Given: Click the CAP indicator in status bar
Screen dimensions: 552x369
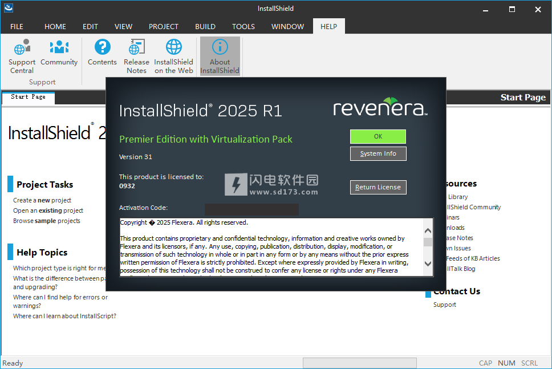Looking at the screenshot, I should (485, 363).
